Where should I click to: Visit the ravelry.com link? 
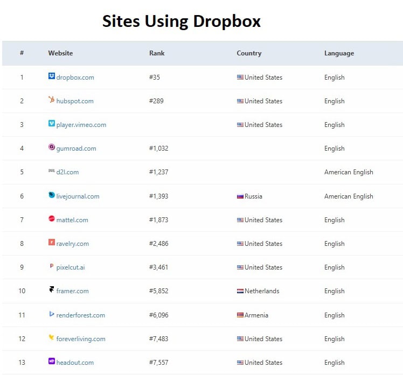tap(73, 244)
